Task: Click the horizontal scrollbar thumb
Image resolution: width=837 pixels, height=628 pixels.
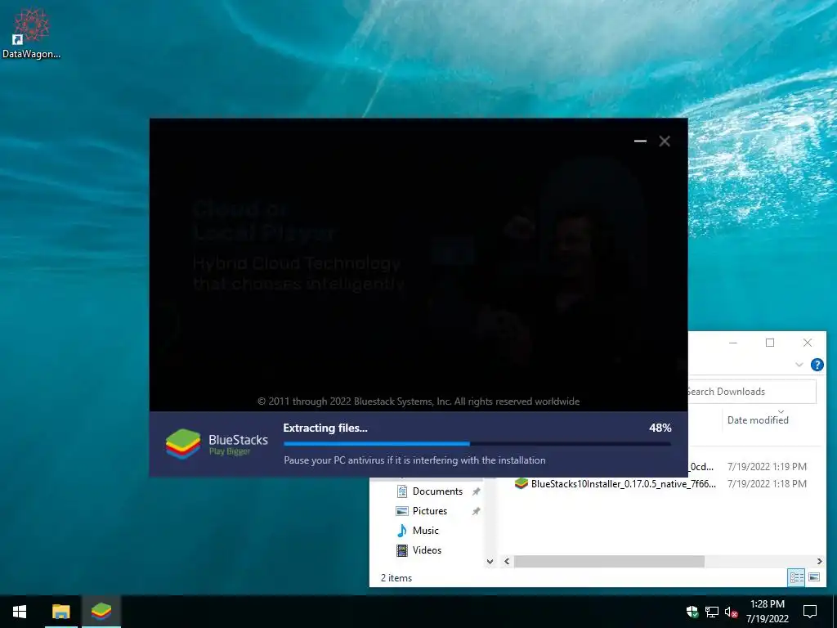Action: coord(609,561)
